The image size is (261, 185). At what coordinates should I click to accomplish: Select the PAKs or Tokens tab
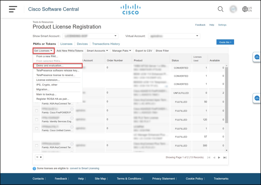tap(44, 44)
